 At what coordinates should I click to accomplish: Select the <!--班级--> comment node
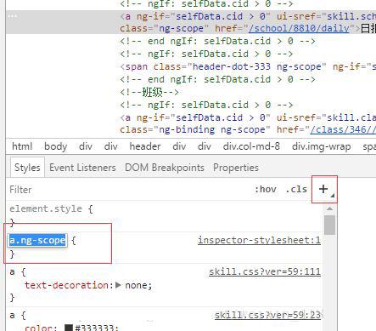149,92
